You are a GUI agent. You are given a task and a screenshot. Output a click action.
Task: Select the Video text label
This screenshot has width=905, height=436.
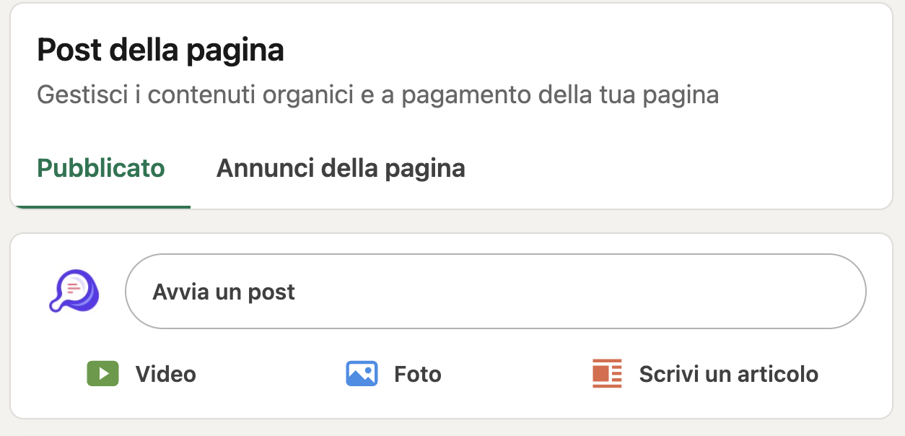point(165,375)
